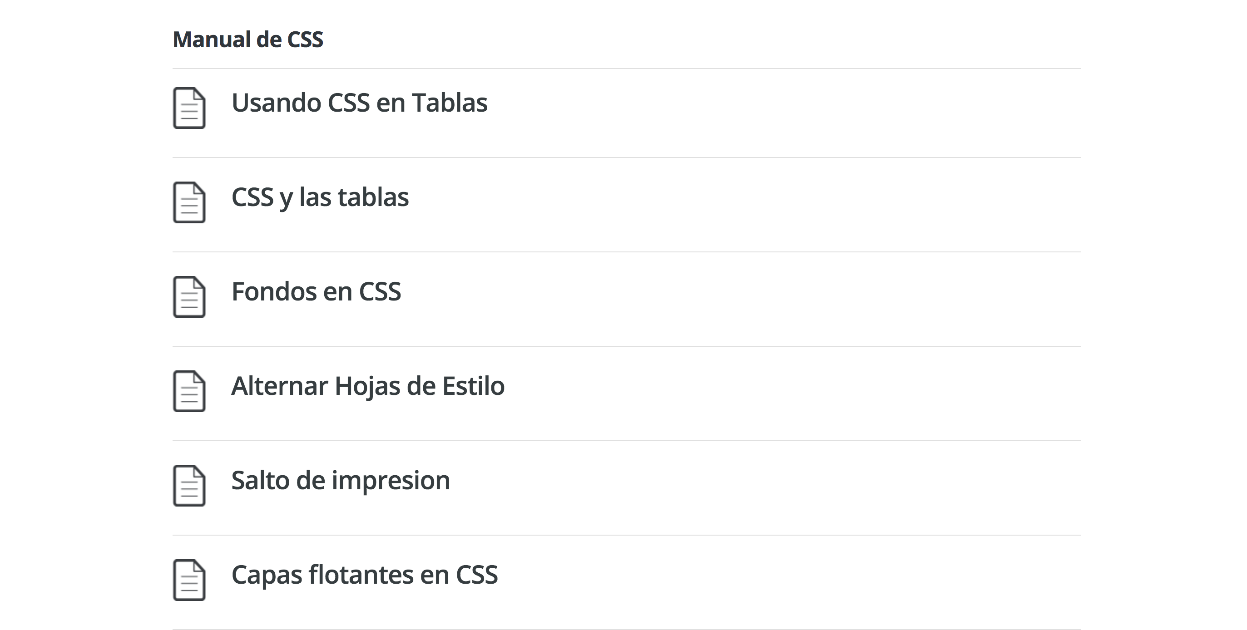Click the word flotantes in the last entry
The image size is (1247, 630).
coord(361,575)
